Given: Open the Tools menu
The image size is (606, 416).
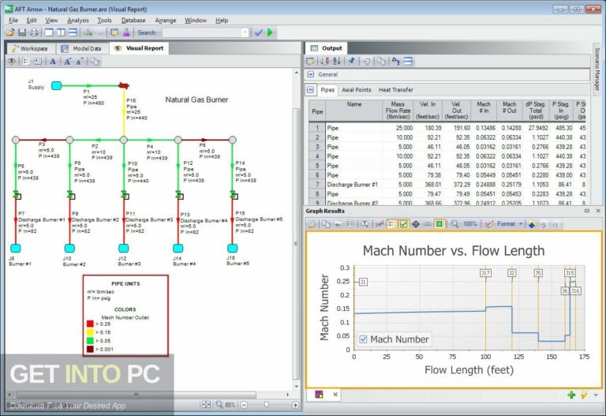Looking at the screenshot, I should coord(104,20).
